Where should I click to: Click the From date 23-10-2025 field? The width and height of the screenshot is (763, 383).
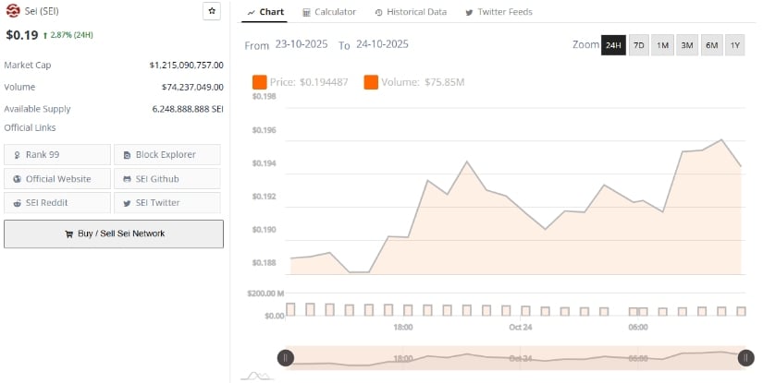302,44
